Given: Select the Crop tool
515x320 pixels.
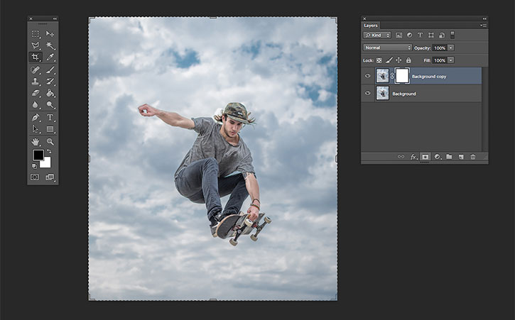Looking at the screenshot, I should [x=36, y=57].
